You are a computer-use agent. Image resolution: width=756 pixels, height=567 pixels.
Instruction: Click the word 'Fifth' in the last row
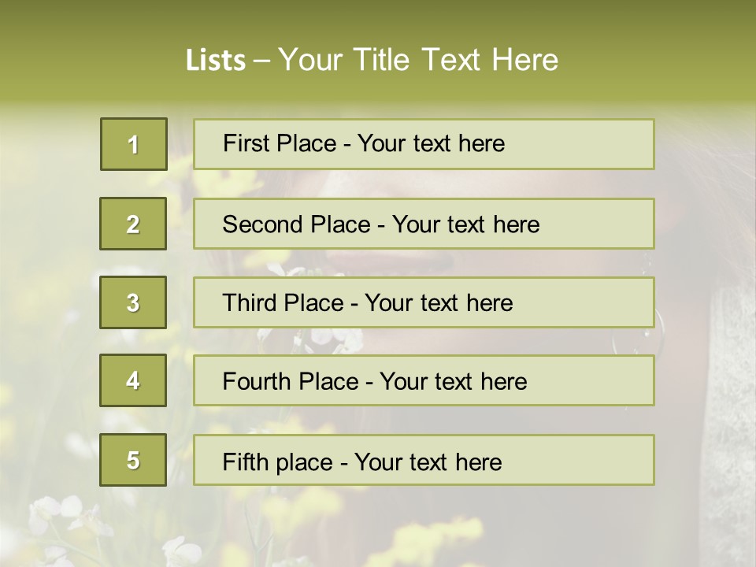pos(246,461)
